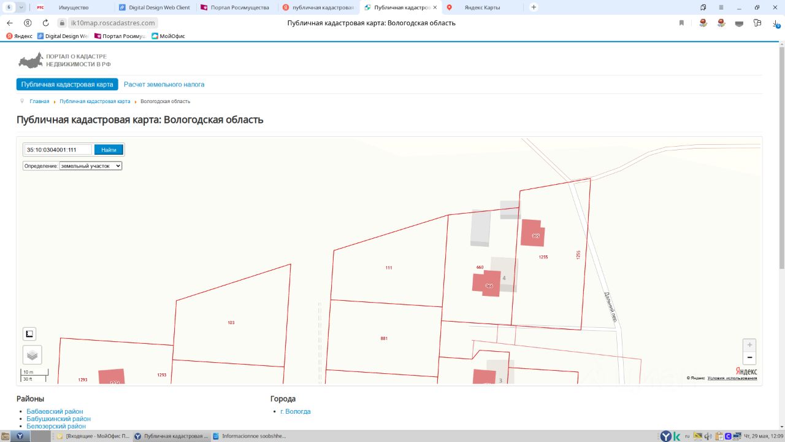Screen dimensions: 785x442
Task: Select parcel labeled 881 on the map
Action: click(384, 338)
